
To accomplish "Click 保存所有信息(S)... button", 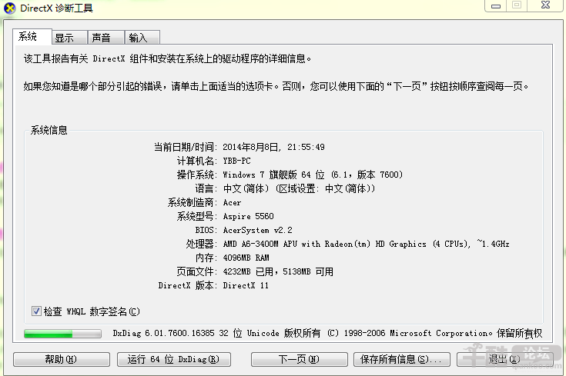I will point(402,359).
